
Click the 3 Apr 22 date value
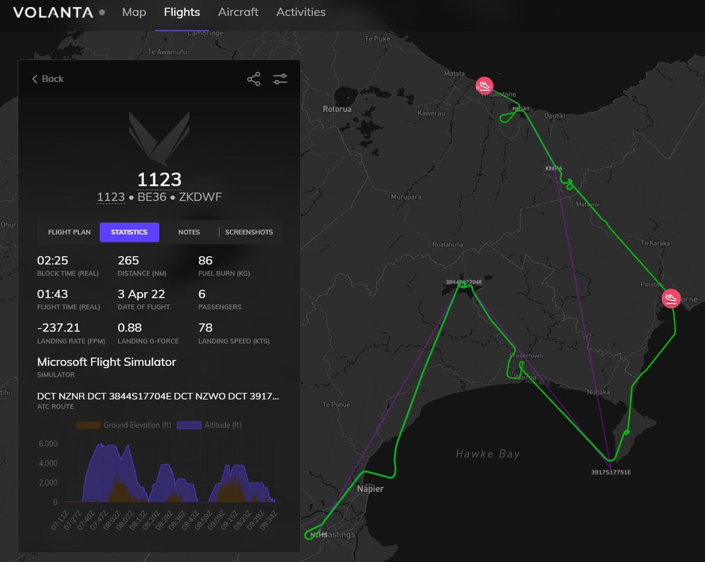click(x=141, y=294)
